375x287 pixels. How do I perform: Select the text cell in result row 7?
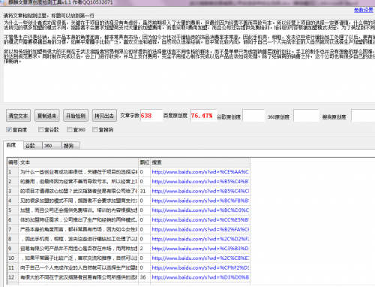pos(79,229)
